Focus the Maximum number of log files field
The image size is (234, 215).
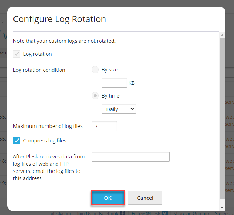pyautogui.click(x=104, y=126)
